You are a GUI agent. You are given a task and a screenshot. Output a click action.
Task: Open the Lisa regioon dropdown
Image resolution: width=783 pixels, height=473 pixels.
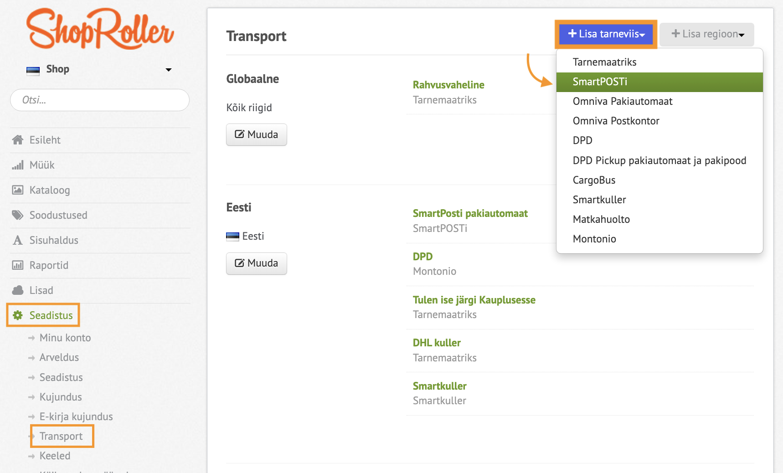tap(707, 34)
